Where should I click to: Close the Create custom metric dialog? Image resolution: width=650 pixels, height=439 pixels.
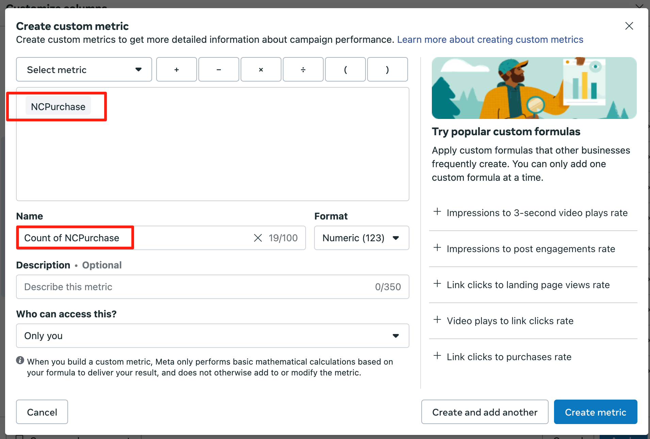coord(629,26)
